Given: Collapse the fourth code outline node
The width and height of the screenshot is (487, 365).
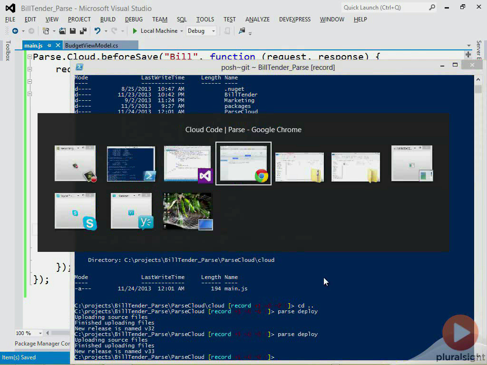Looking at the screenshot, I should (30, 94).
